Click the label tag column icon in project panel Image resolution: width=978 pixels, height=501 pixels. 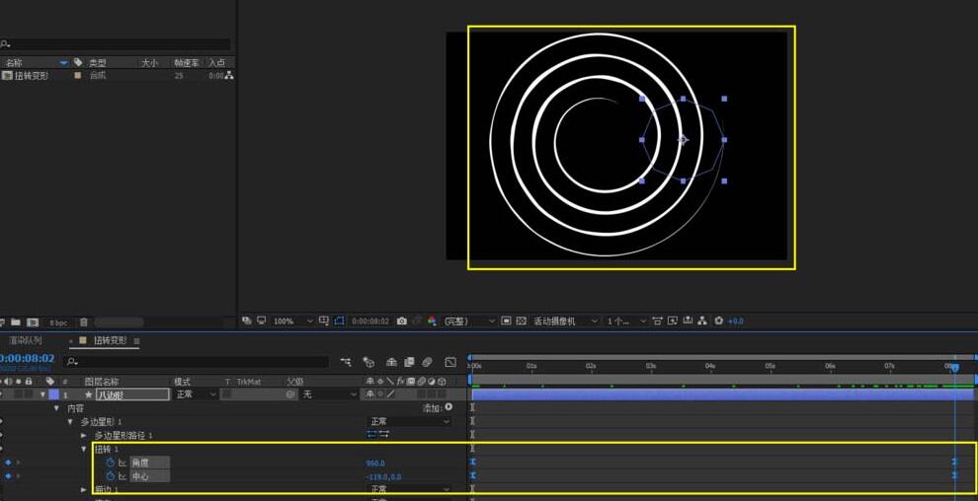78,62
